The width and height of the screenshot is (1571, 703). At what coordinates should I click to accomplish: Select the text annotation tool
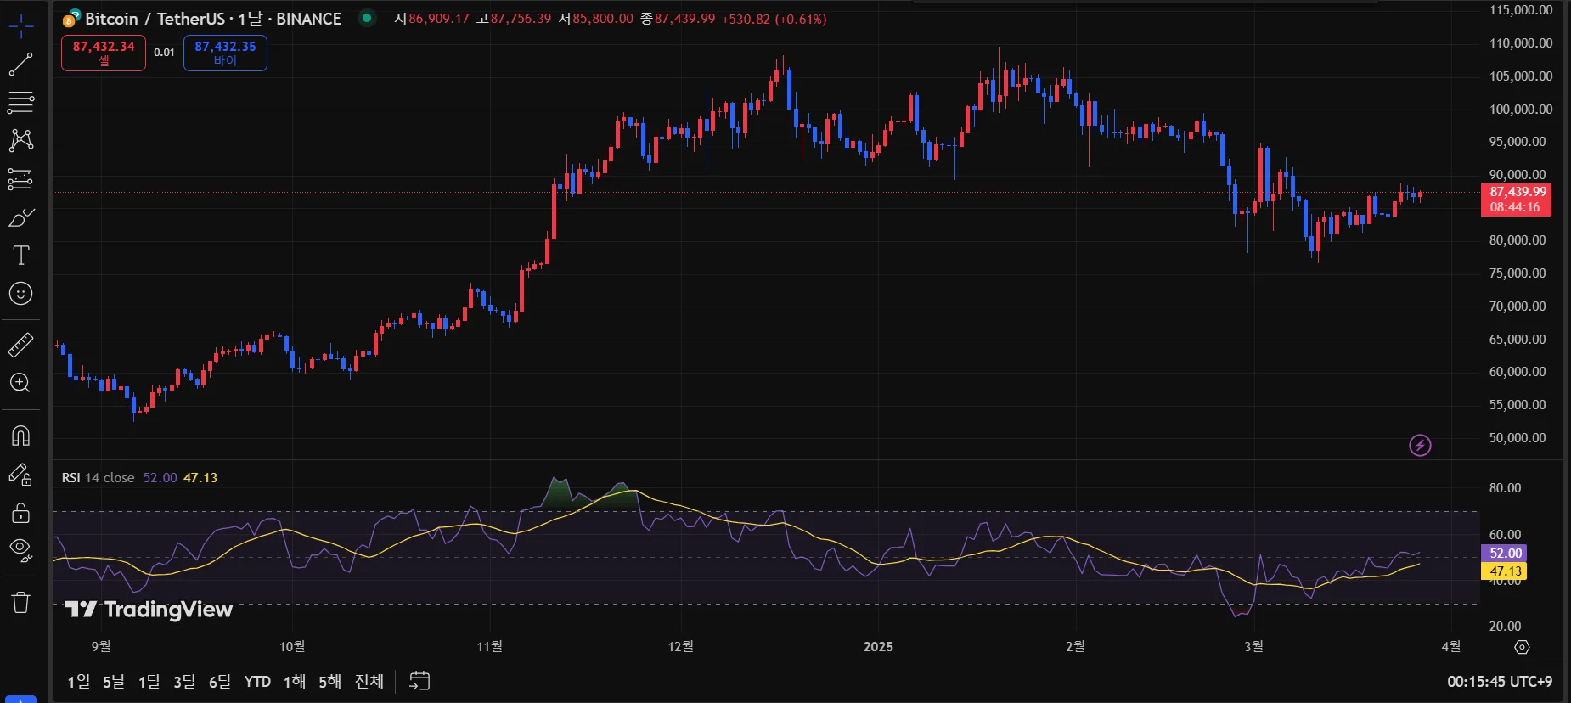pyautogui.click(x=20, y=256)
